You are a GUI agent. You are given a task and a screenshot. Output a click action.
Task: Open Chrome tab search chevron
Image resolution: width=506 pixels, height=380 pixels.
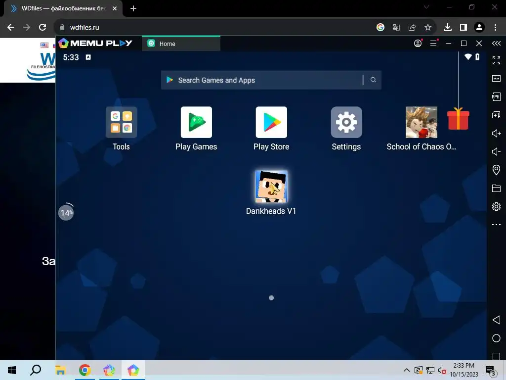click(x=426, y=7)
